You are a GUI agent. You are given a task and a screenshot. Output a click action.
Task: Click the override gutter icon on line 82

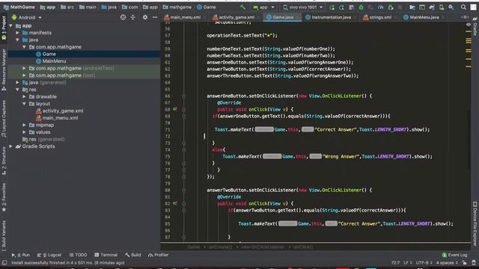point(175,203)
